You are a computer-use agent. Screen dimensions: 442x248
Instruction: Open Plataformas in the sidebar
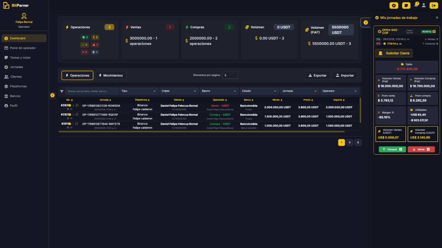tap(24, 86)
